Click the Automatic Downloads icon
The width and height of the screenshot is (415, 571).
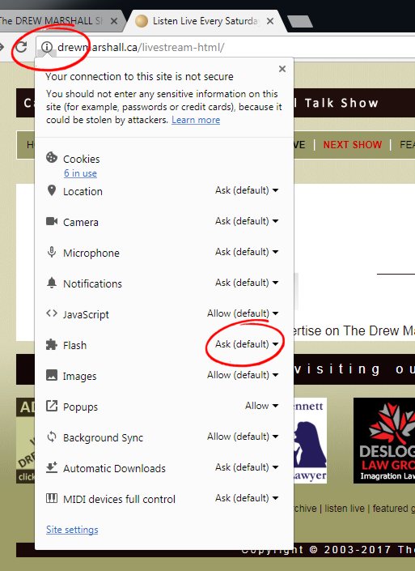(x=52, y=467)
